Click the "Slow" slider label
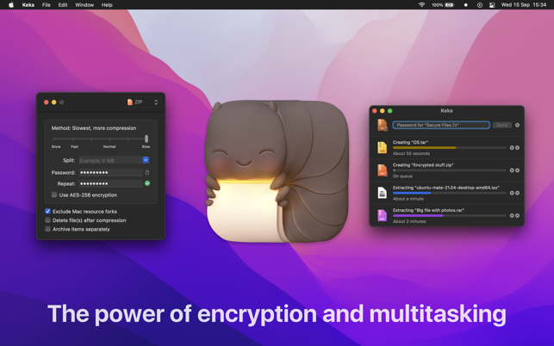The width and height of the screenshot is (554, 346). coord(146,146)
